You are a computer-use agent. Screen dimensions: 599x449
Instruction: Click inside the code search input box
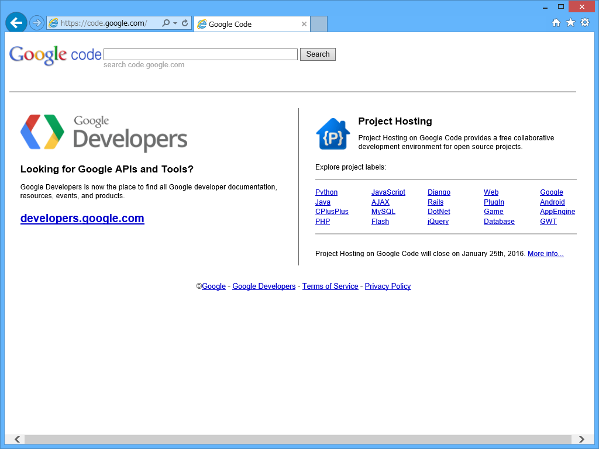[x=200, y=54]
